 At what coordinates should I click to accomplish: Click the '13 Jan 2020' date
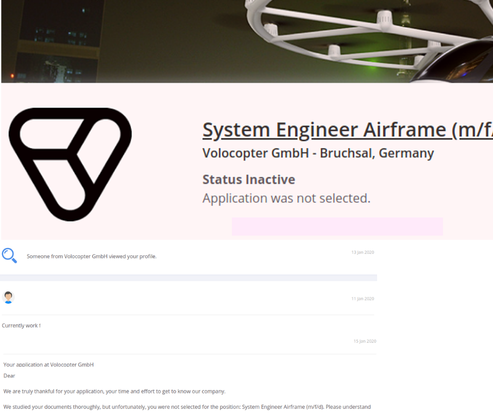362,253
